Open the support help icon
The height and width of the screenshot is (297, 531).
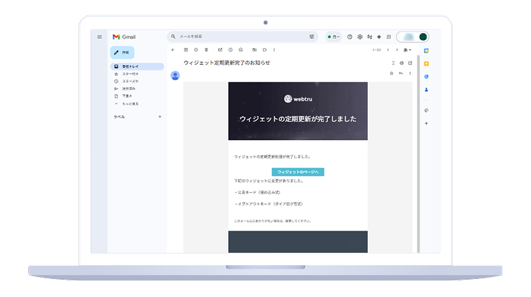[x=350, y=37]
